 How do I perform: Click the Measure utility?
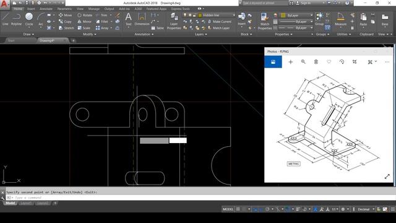coord(340,19)
